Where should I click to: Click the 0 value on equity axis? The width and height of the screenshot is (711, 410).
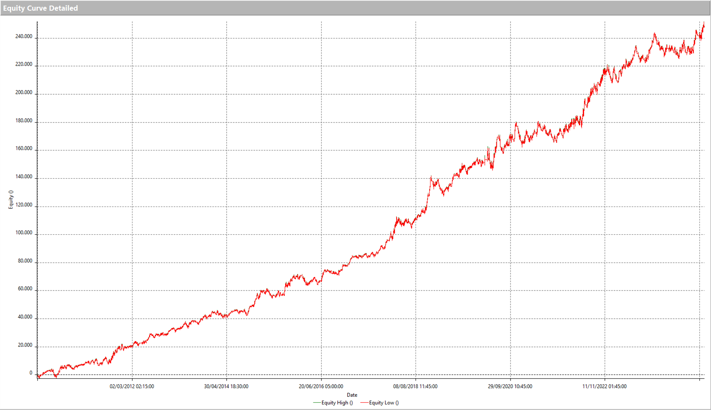tap(31, 373)
